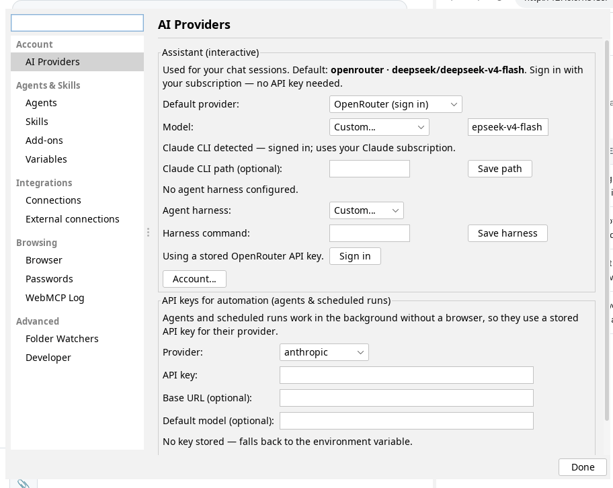
Task: Open the Account... button
Action: (194, 279)
